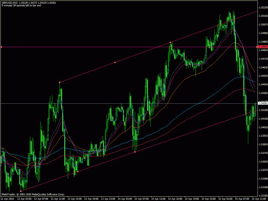Click the '15 Apr 03:00' time axis label
This screenshot has width=268, height=201.
pos(226,199)
